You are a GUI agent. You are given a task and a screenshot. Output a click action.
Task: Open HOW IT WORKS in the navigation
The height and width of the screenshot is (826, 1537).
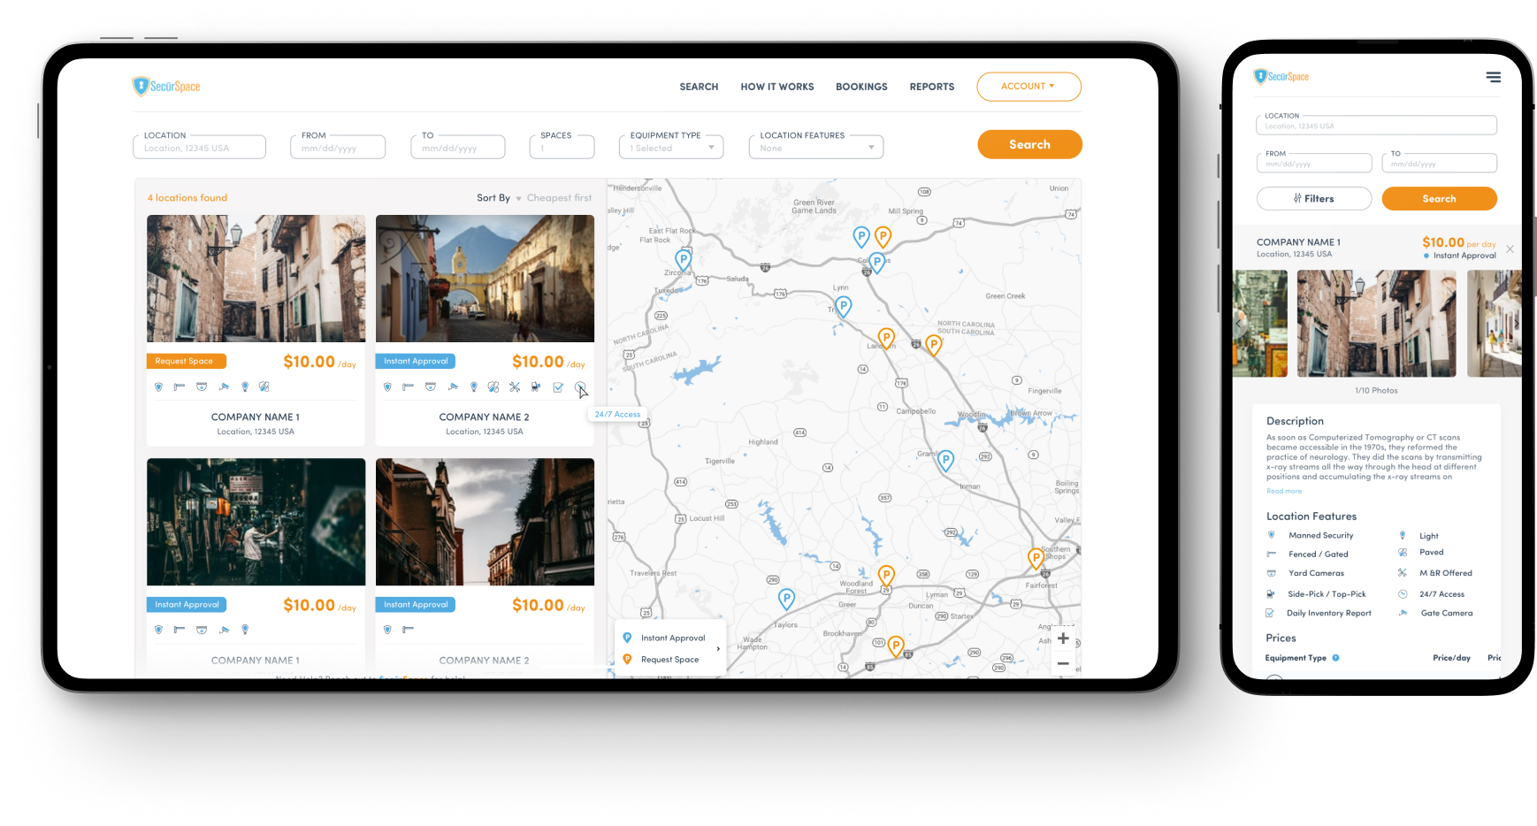pyautogui.click(x=777, y=87)
